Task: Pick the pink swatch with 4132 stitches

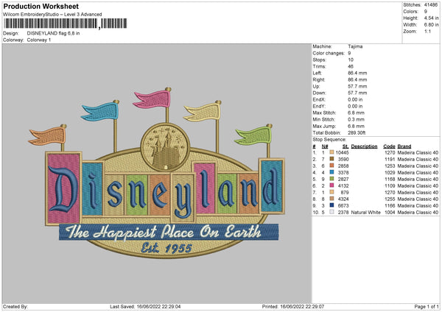Action: [x=331, y=185]
